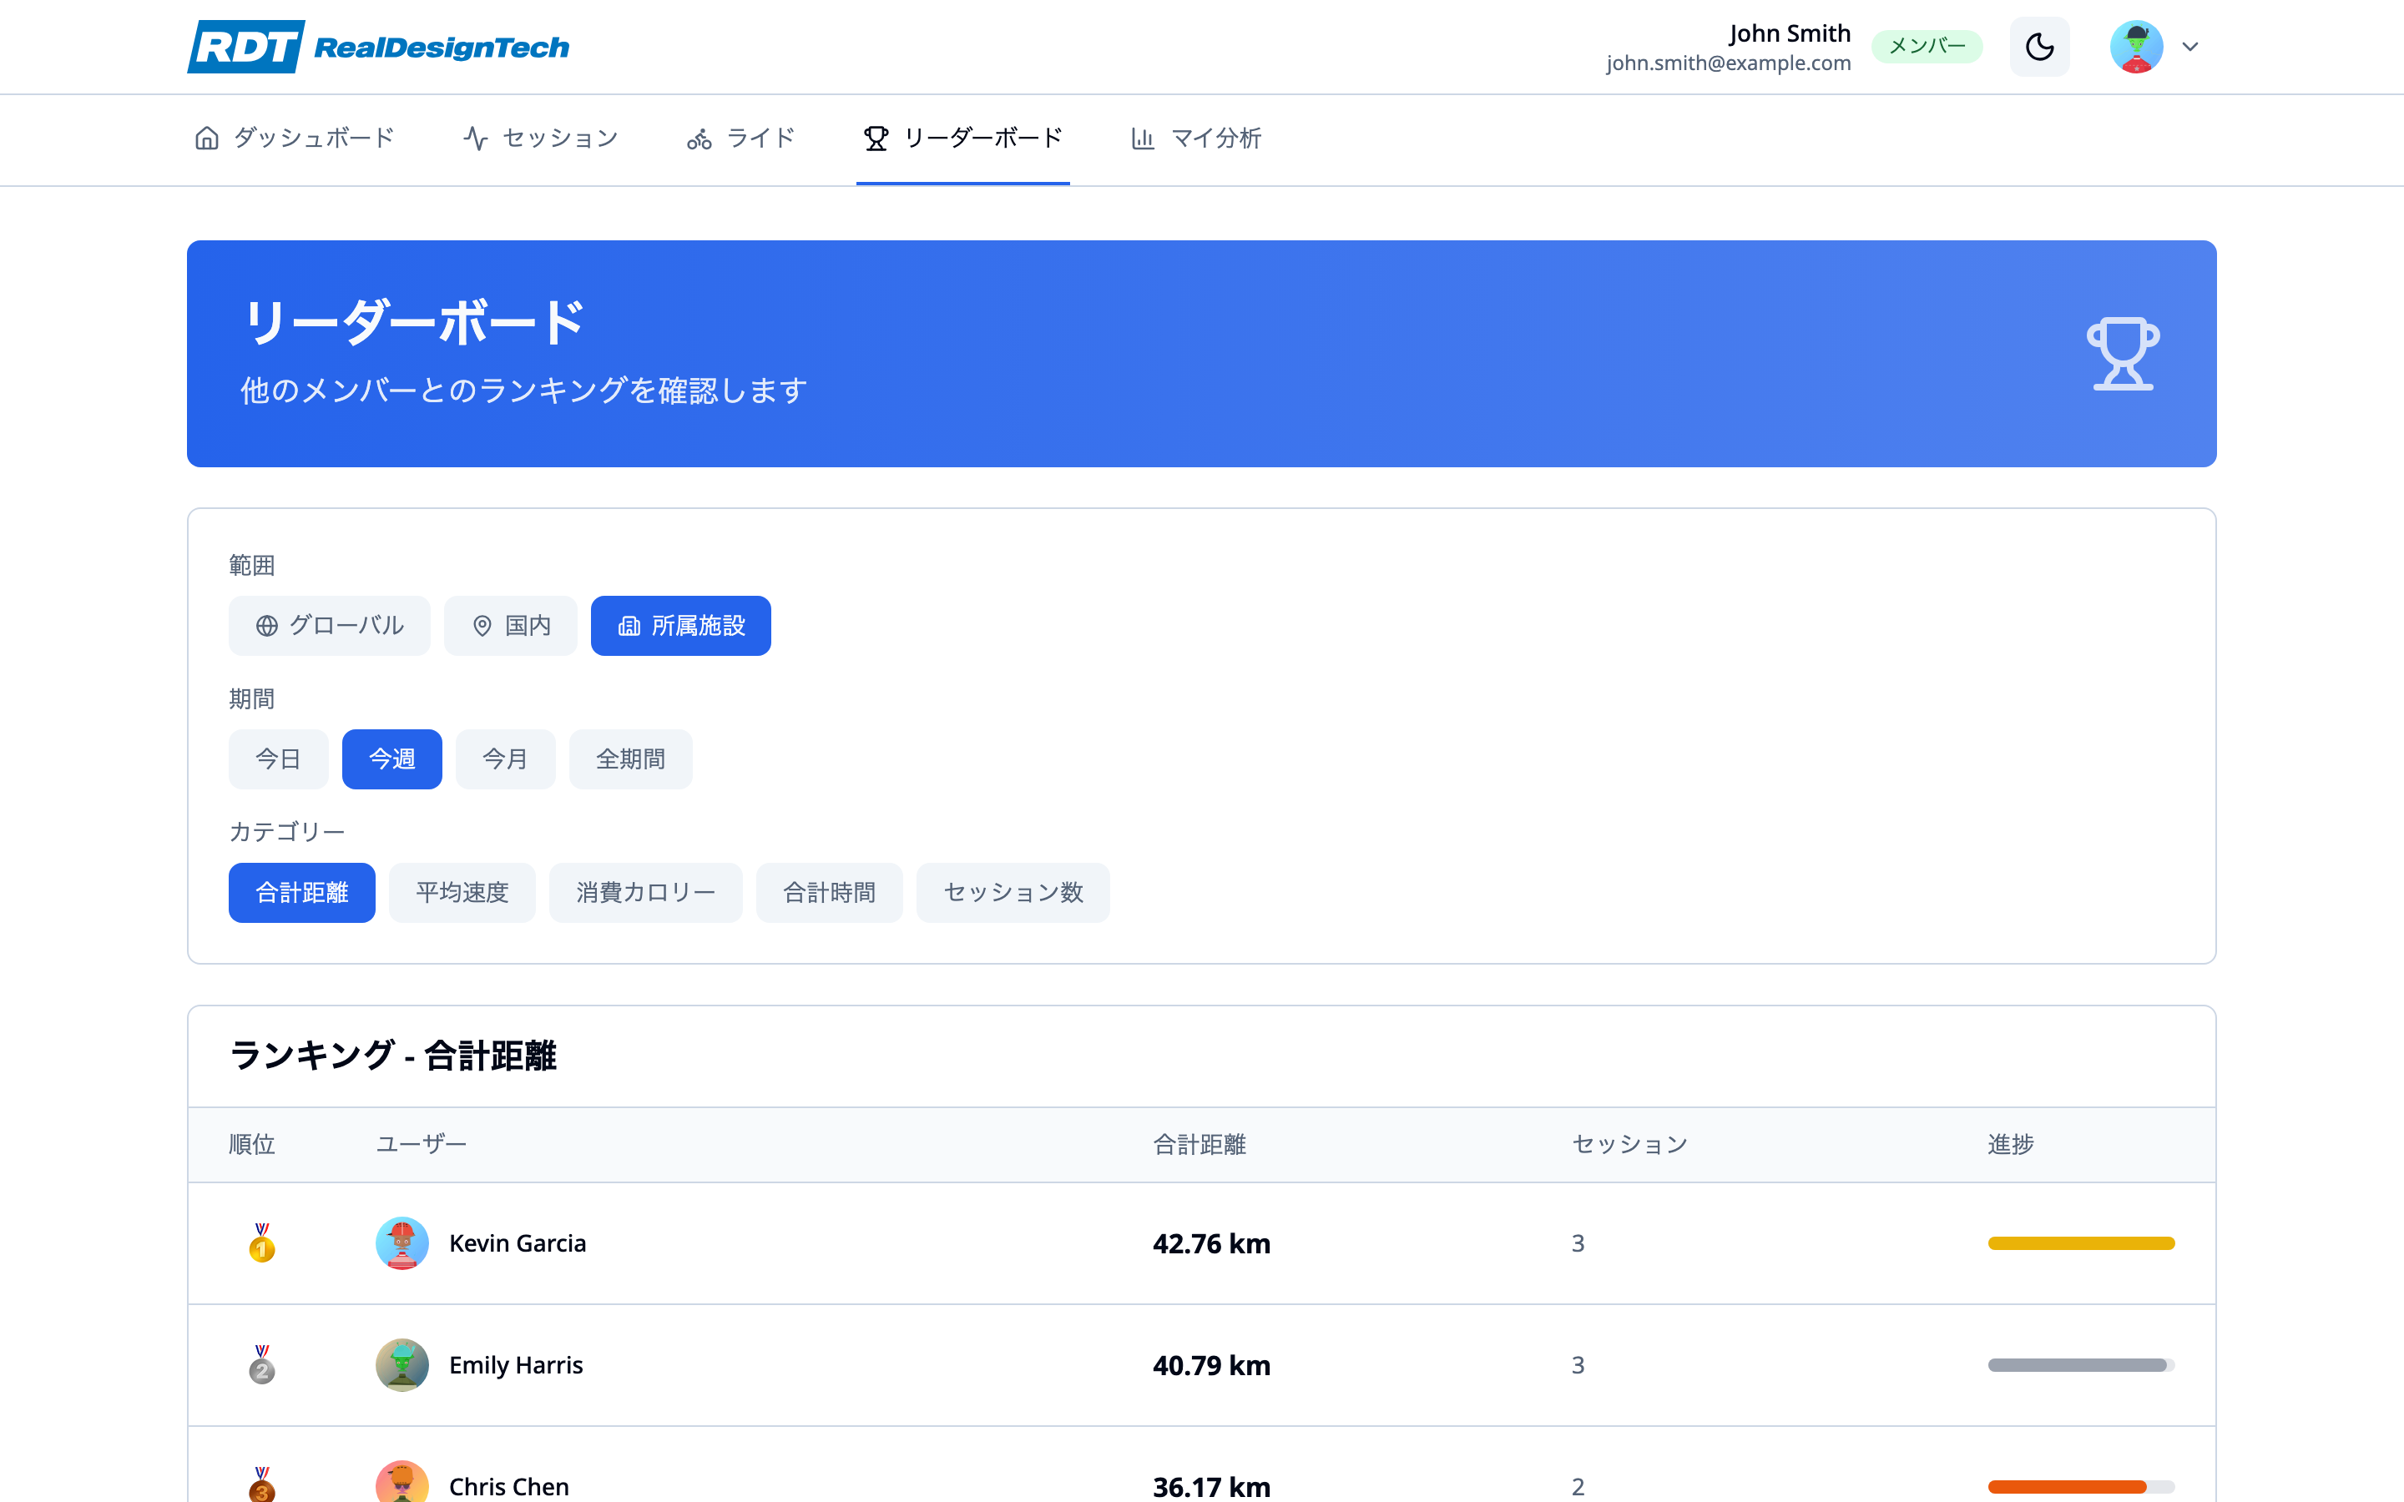Open the ダッシュボード tab
The width and height of the screenshot is (2404, 1502).
coord(295,138)
